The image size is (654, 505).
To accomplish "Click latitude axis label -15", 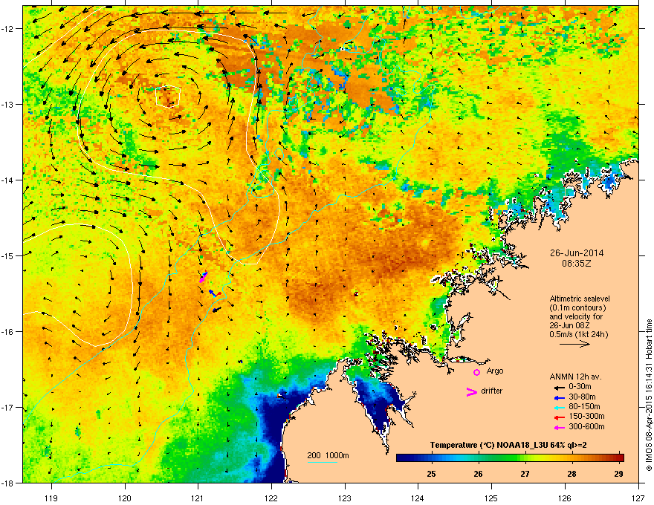I will click(7, 255).
